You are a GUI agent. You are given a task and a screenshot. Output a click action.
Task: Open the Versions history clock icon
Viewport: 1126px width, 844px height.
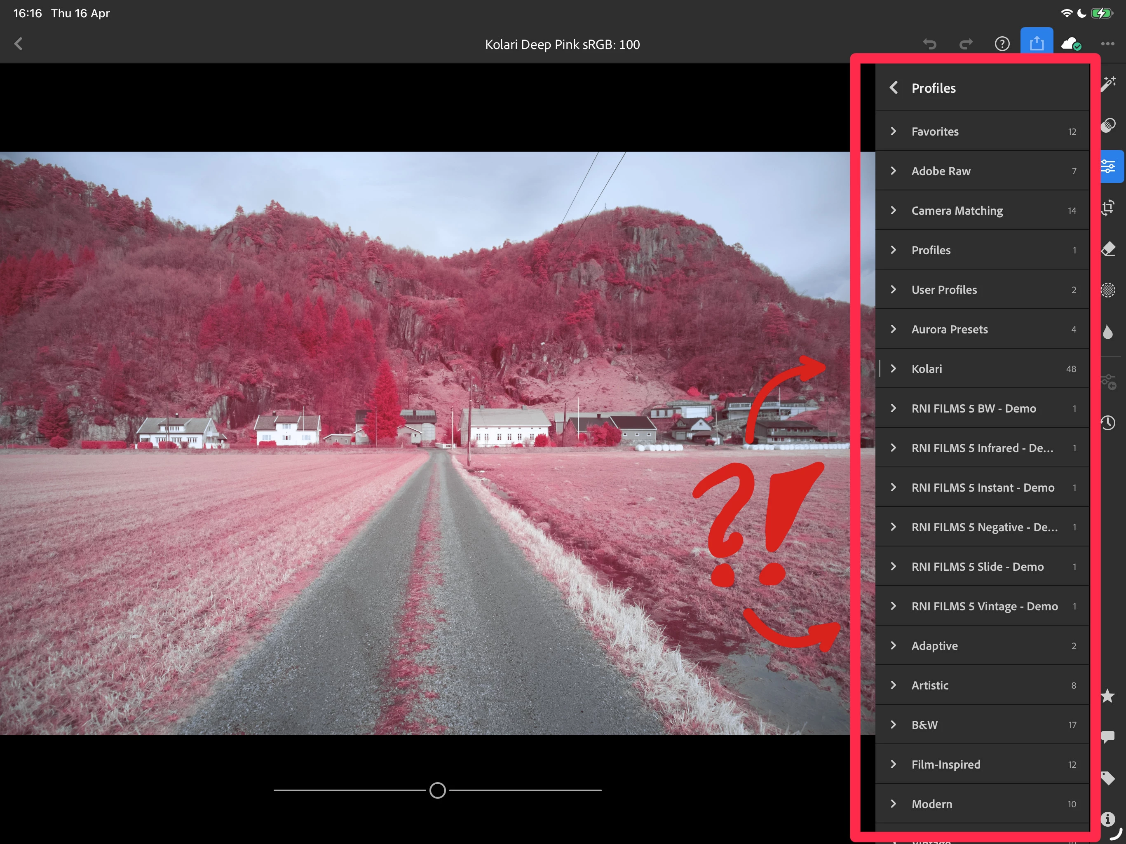(1108, 422)
